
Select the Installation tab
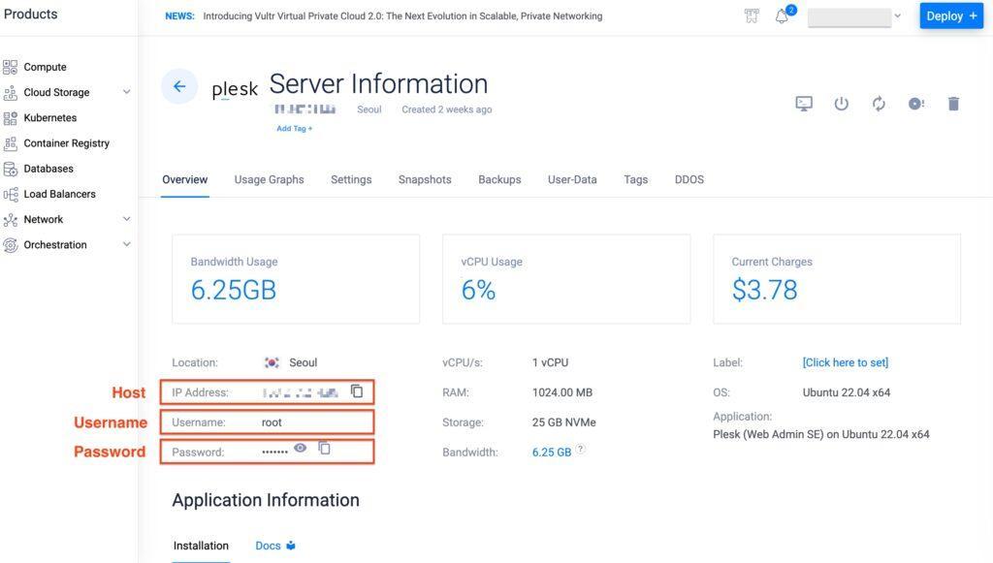click(201, 546)
